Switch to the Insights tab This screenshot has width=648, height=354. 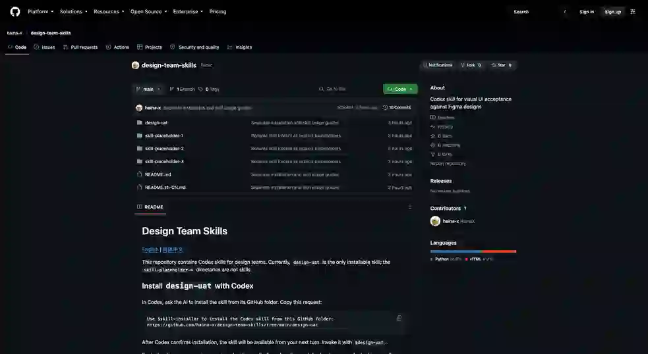click(240, 47)
